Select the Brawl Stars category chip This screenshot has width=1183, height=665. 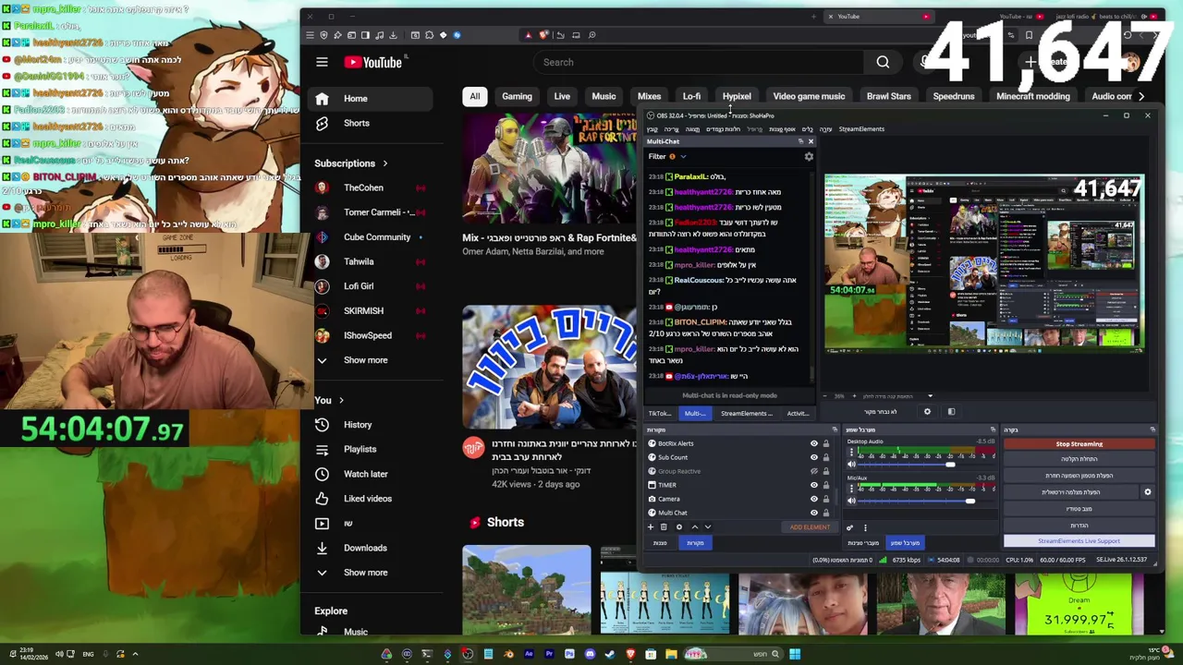(x=888, y=96)
